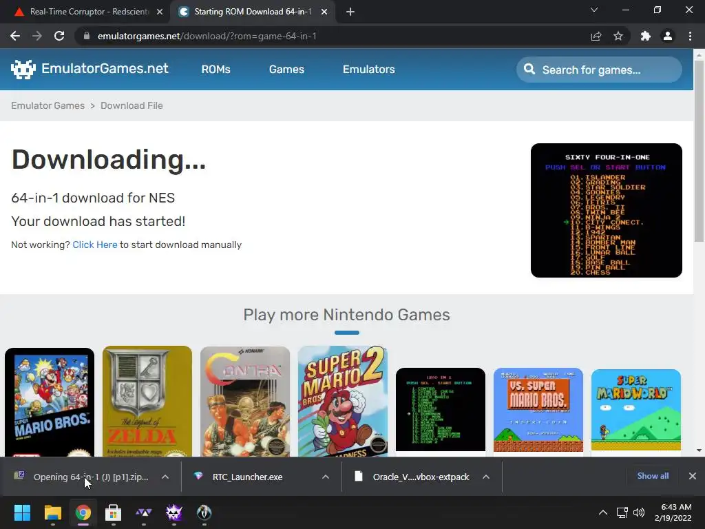Image resolution: width=705 pixels, height=529 pixels.
Task: Open Microsoft Store from taskbar
Action: 114,512
